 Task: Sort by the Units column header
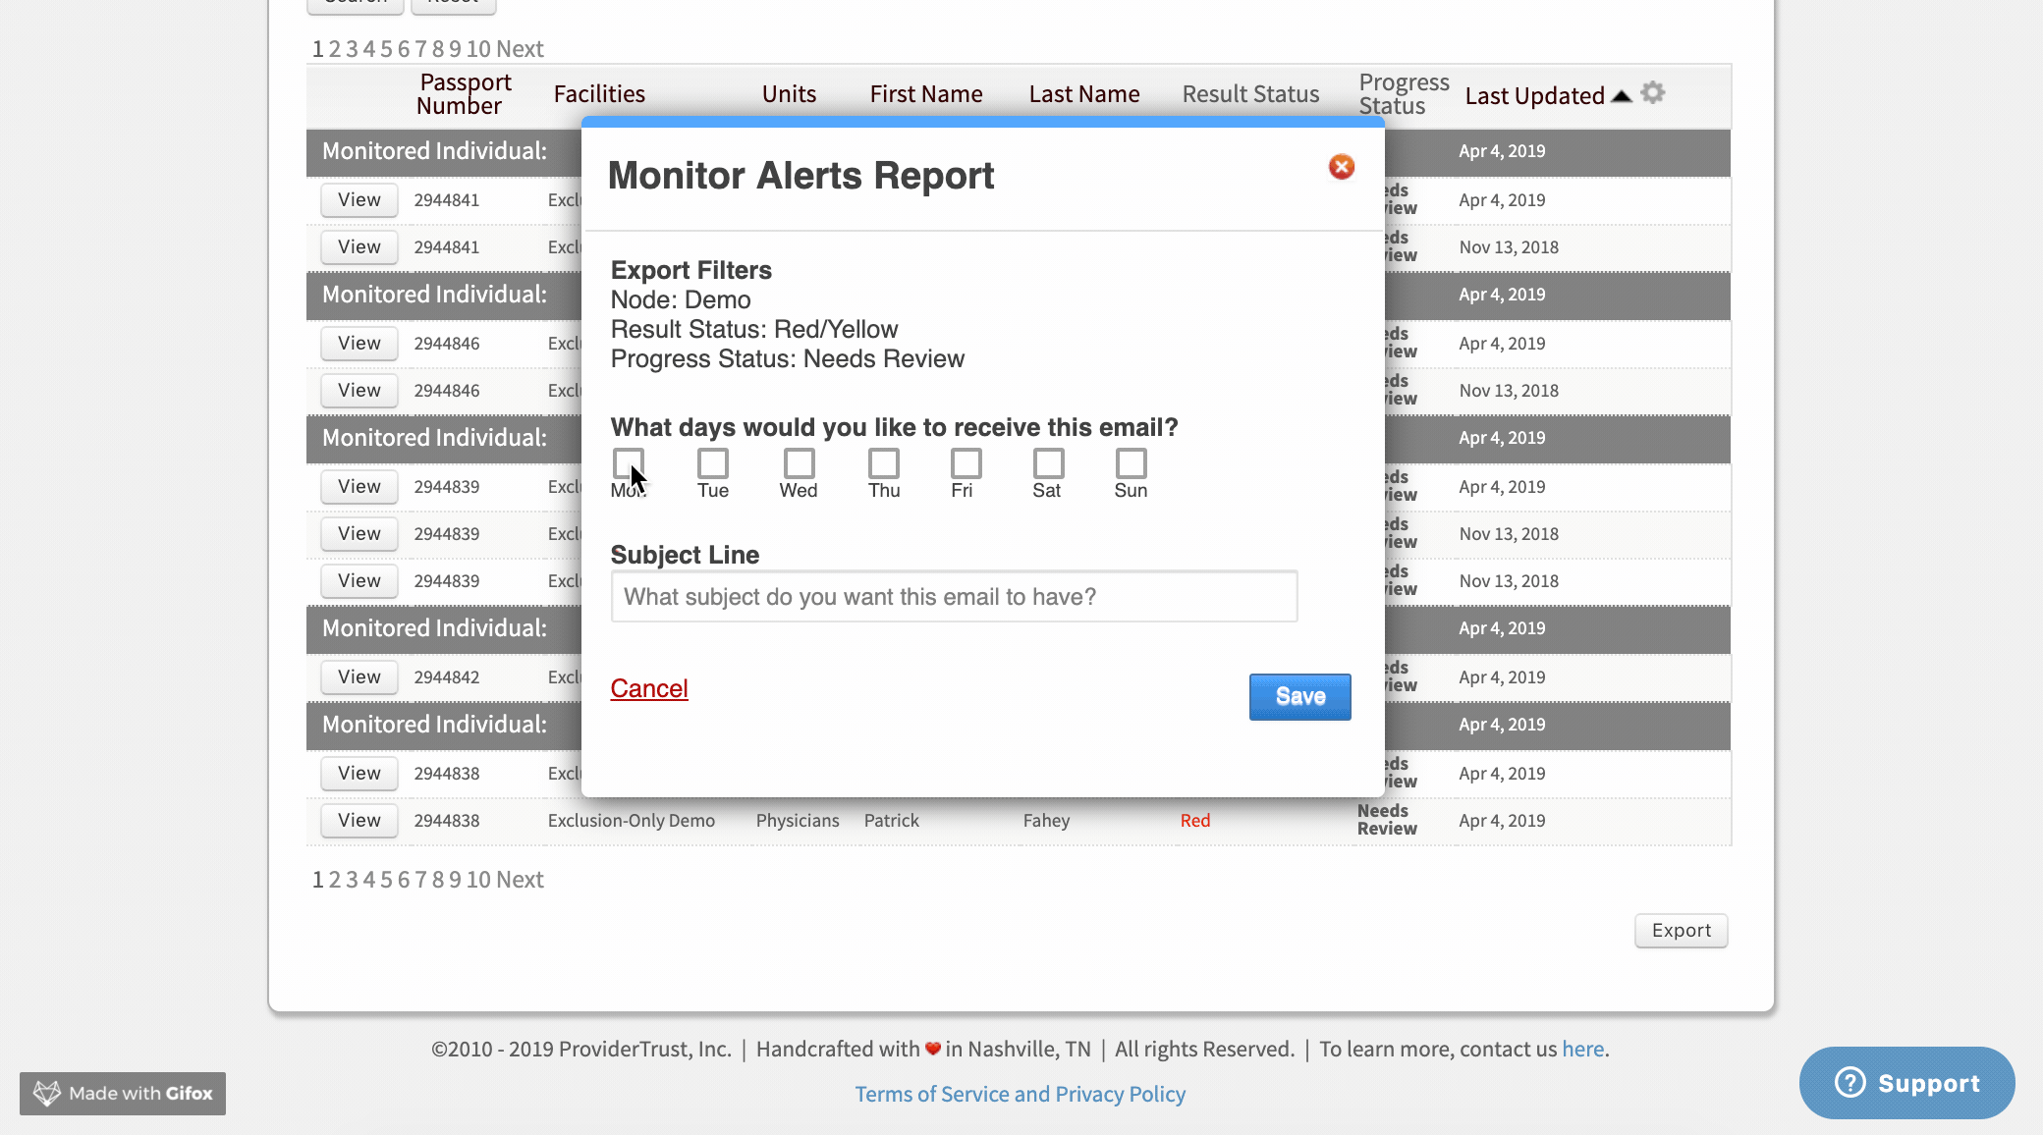[789, 94]
